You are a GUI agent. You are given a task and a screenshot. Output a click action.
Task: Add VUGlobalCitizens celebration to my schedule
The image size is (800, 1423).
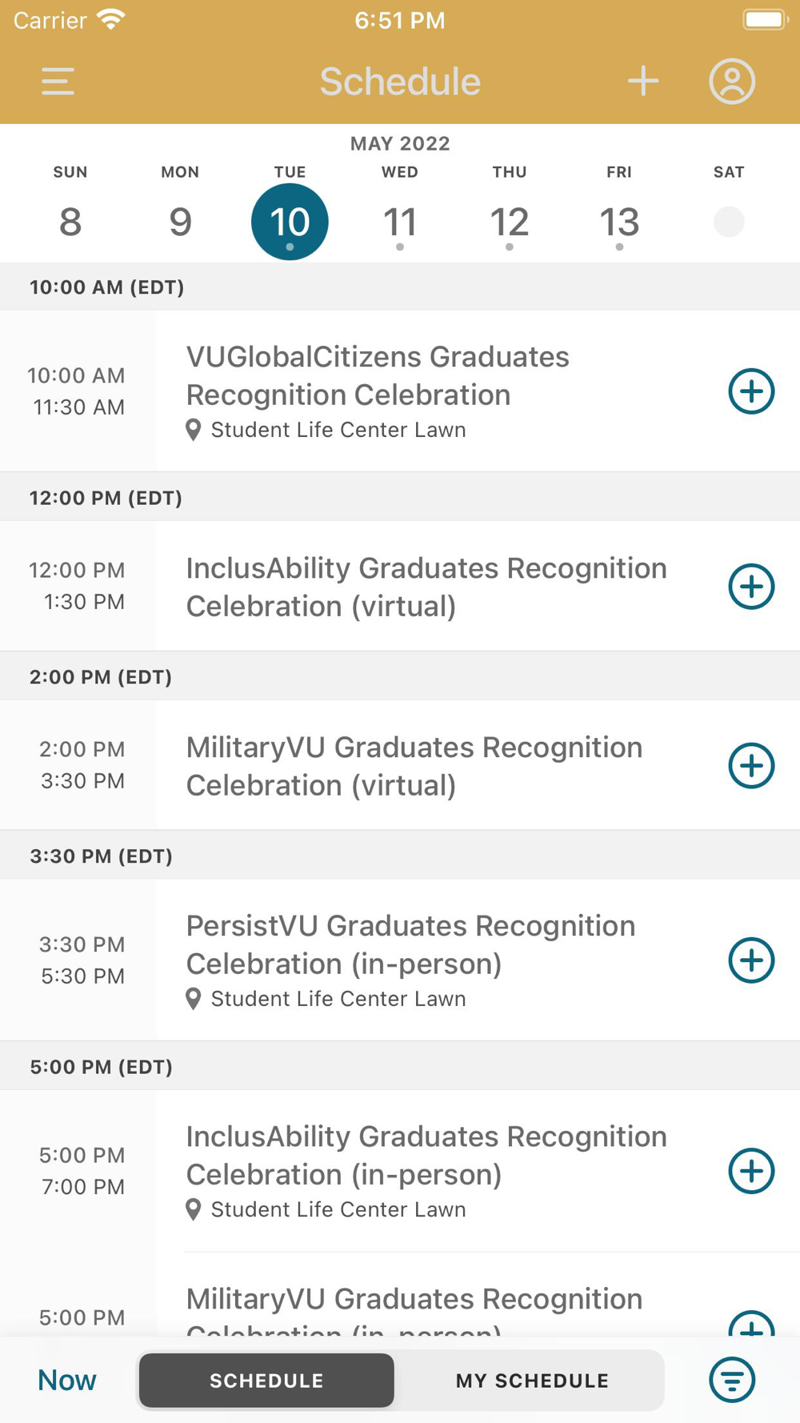pos(751,391)
